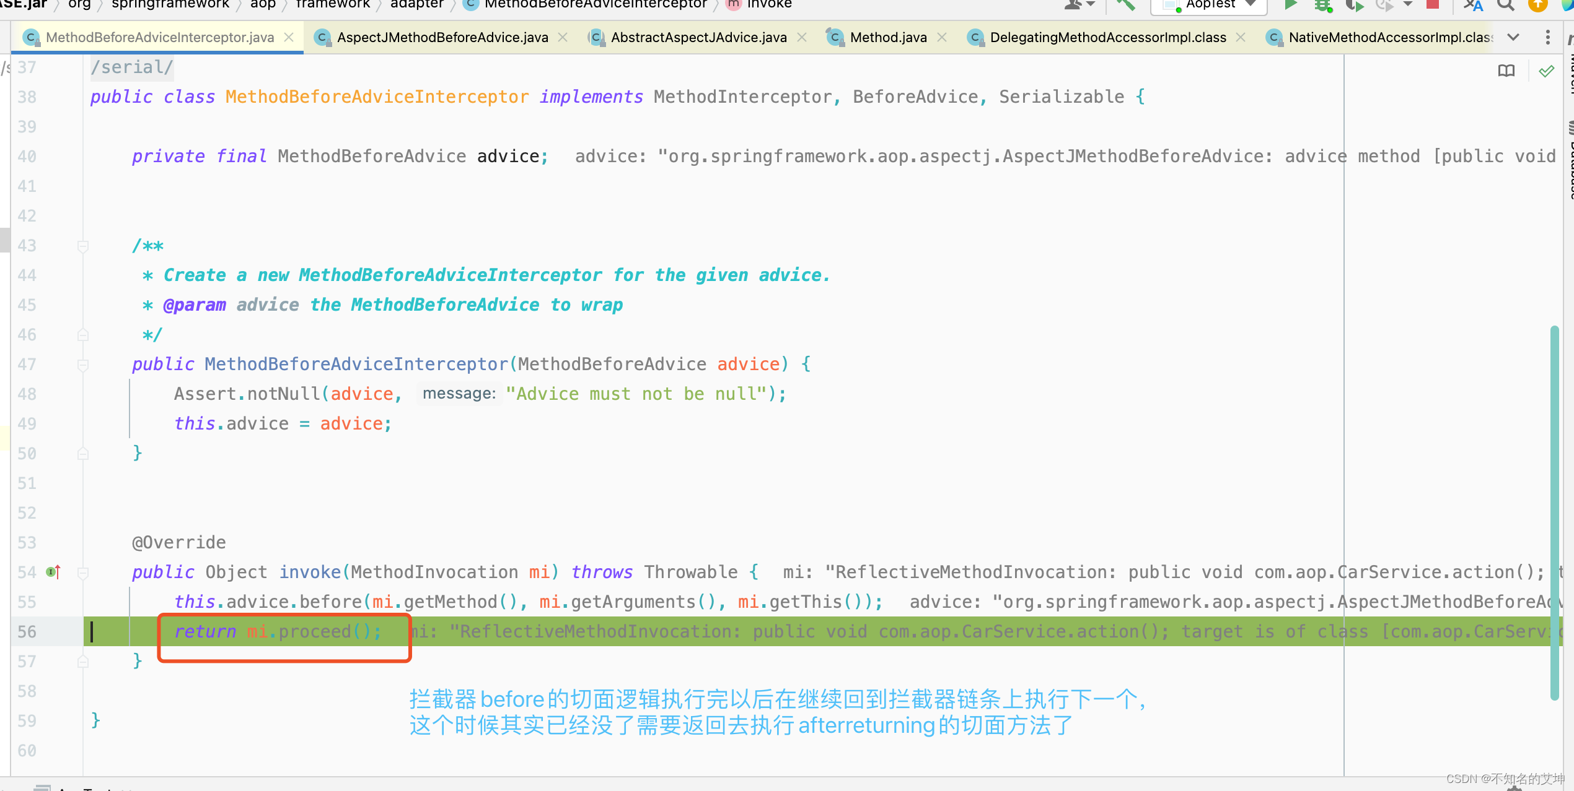The width and height of the screenshot is (1574, 791).
Task: Collapse constructor end fold at line 50
Action: [x=83, y=454]
